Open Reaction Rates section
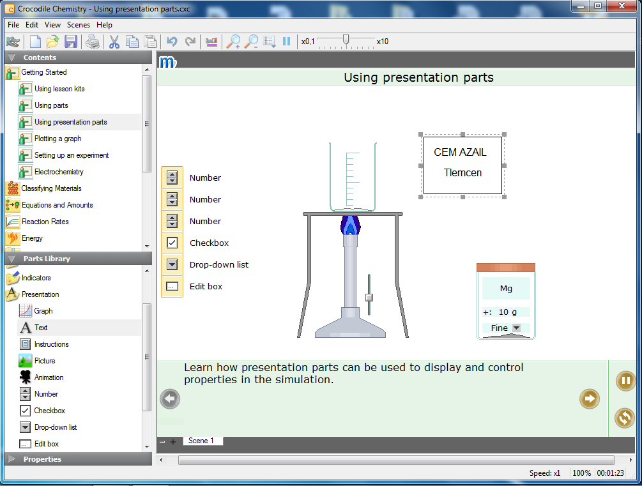Viewport: 642px width, 486px height. click(45, 222)
